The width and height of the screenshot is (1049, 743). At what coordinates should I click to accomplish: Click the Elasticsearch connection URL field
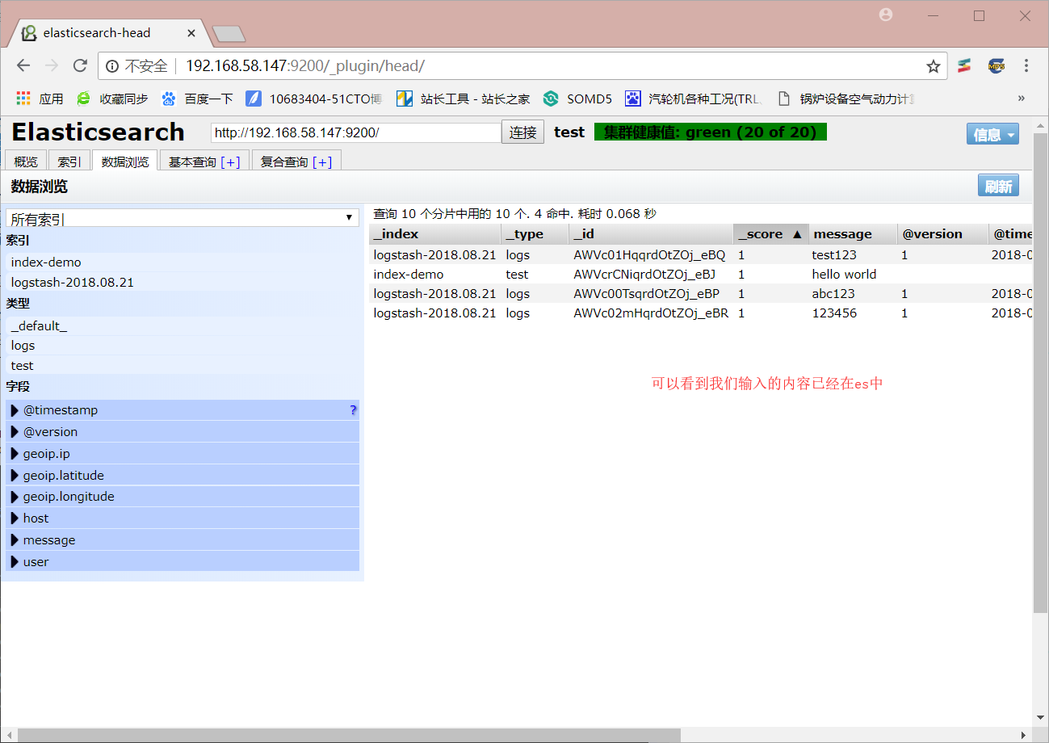[356, 132]
